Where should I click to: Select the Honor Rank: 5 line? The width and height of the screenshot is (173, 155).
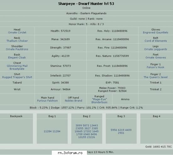coord(86,24)
